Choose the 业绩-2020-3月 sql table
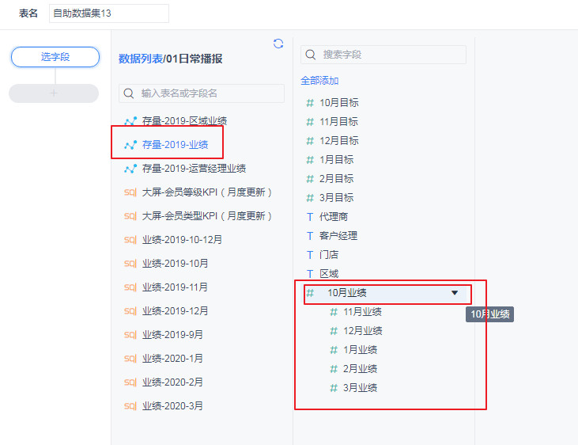Image resolution: width=578 pixels, height=445 pixels. point(172,406)
